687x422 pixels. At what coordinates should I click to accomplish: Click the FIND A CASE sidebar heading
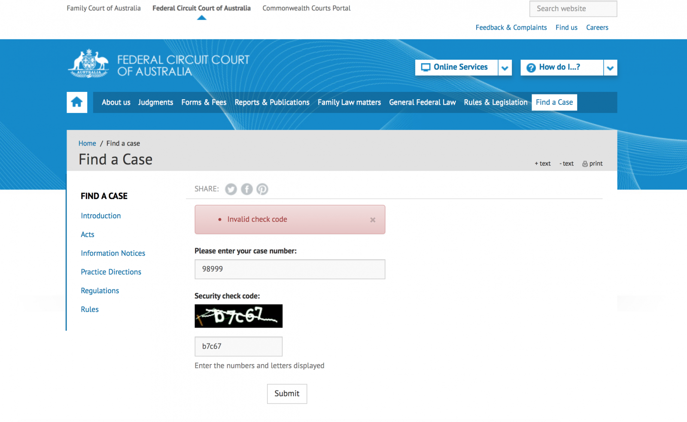(x=104, y=196)
